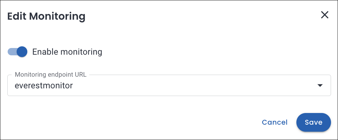Discard the edits with Cancel
The height and width of the screenshot is (140, 338).
point(274,122)
